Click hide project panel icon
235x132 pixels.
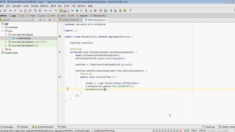click(55, 20)
